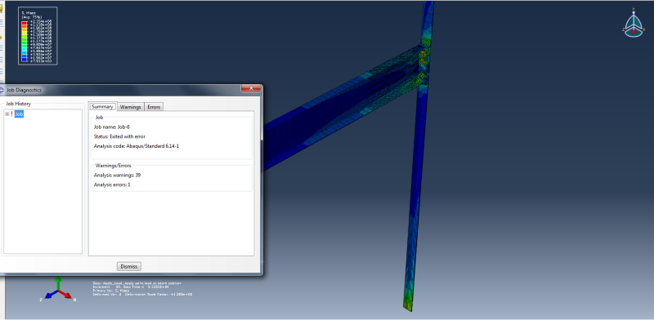Click the Job Diagnostics title bar icon
This screenshot has height=320, width=654.
pyautogui.click(x=2, y=90)
